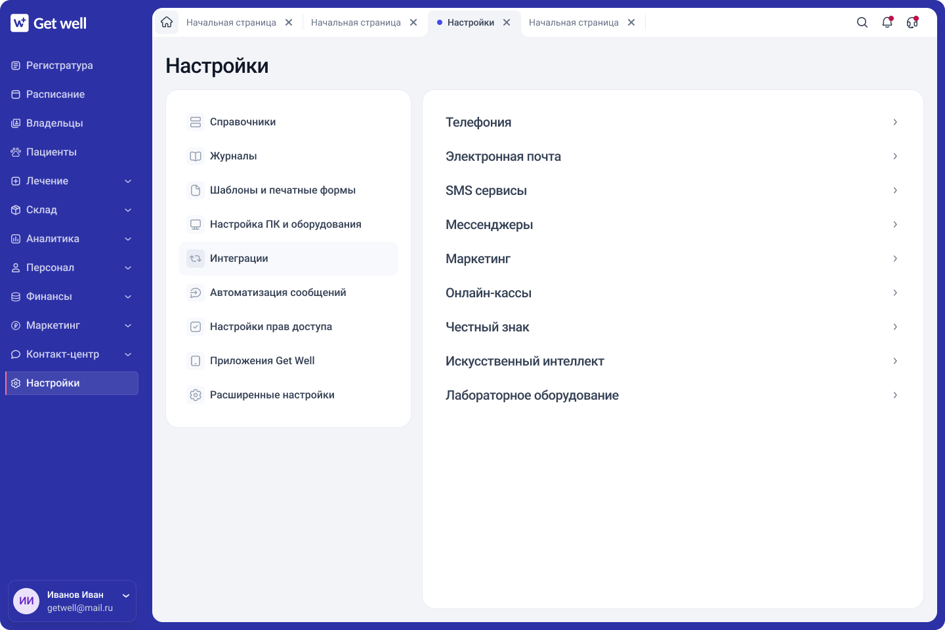945x630 pixels.
Task: Click the Настройки gear icon in sidebar
Action: tap(16, 383)
